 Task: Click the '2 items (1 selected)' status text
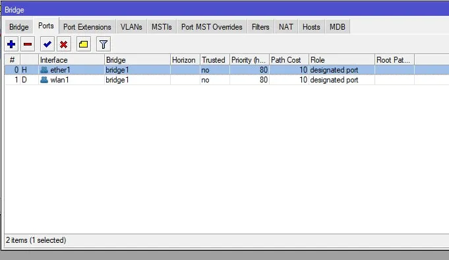click(x=36, y=240)
